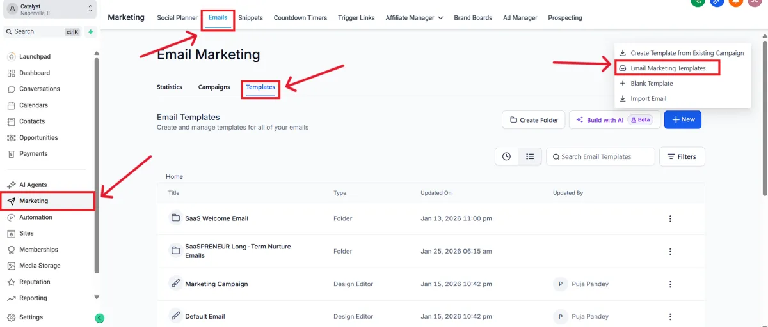Image resolution: width=768 pixels, height=327 pixels.
Task: Open the Prospecting tab
Action: [x=565, y=18]
